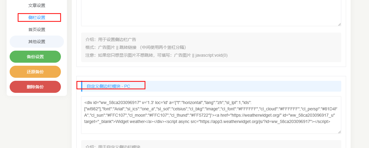The height and width of the screenshot is (148, 369).
Task: Click the green 备份设置 button
Action: pyautogui.click(x=35, y=57)
